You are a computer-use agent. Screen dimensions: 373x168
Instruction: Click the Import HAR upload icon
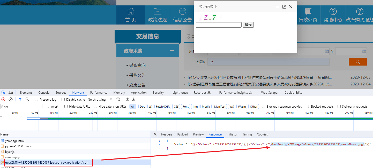[x=128, y=99]
